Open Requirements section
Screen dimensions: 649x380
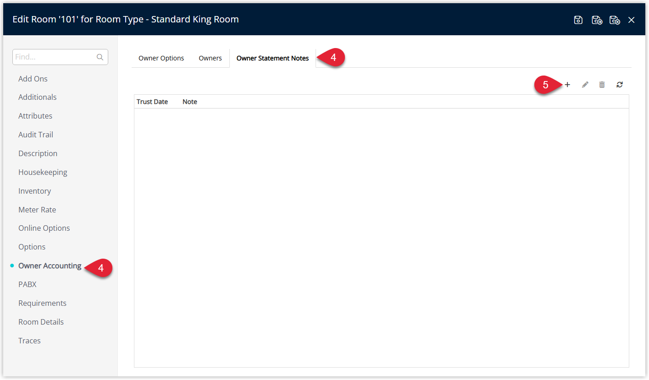pos(42,303)
